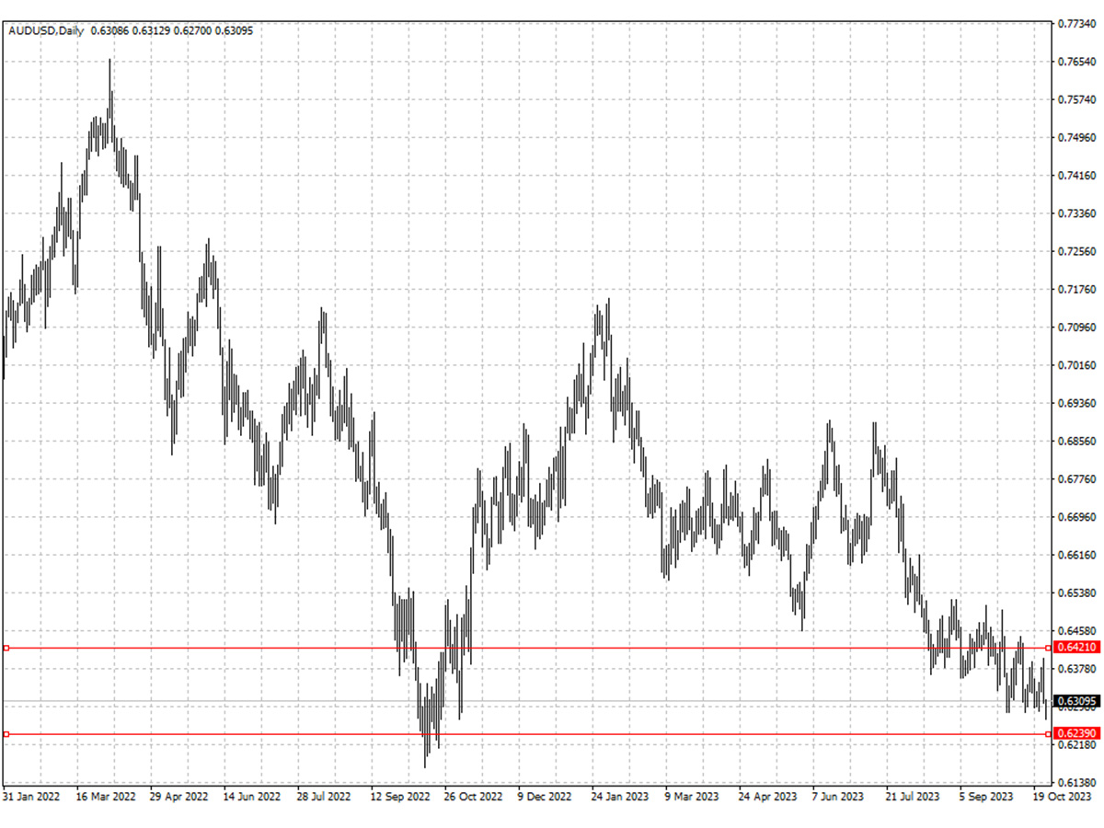Click the 12 Sep 2022 date label
Viewport: 1104px width, 828px height.
[400, 797]
